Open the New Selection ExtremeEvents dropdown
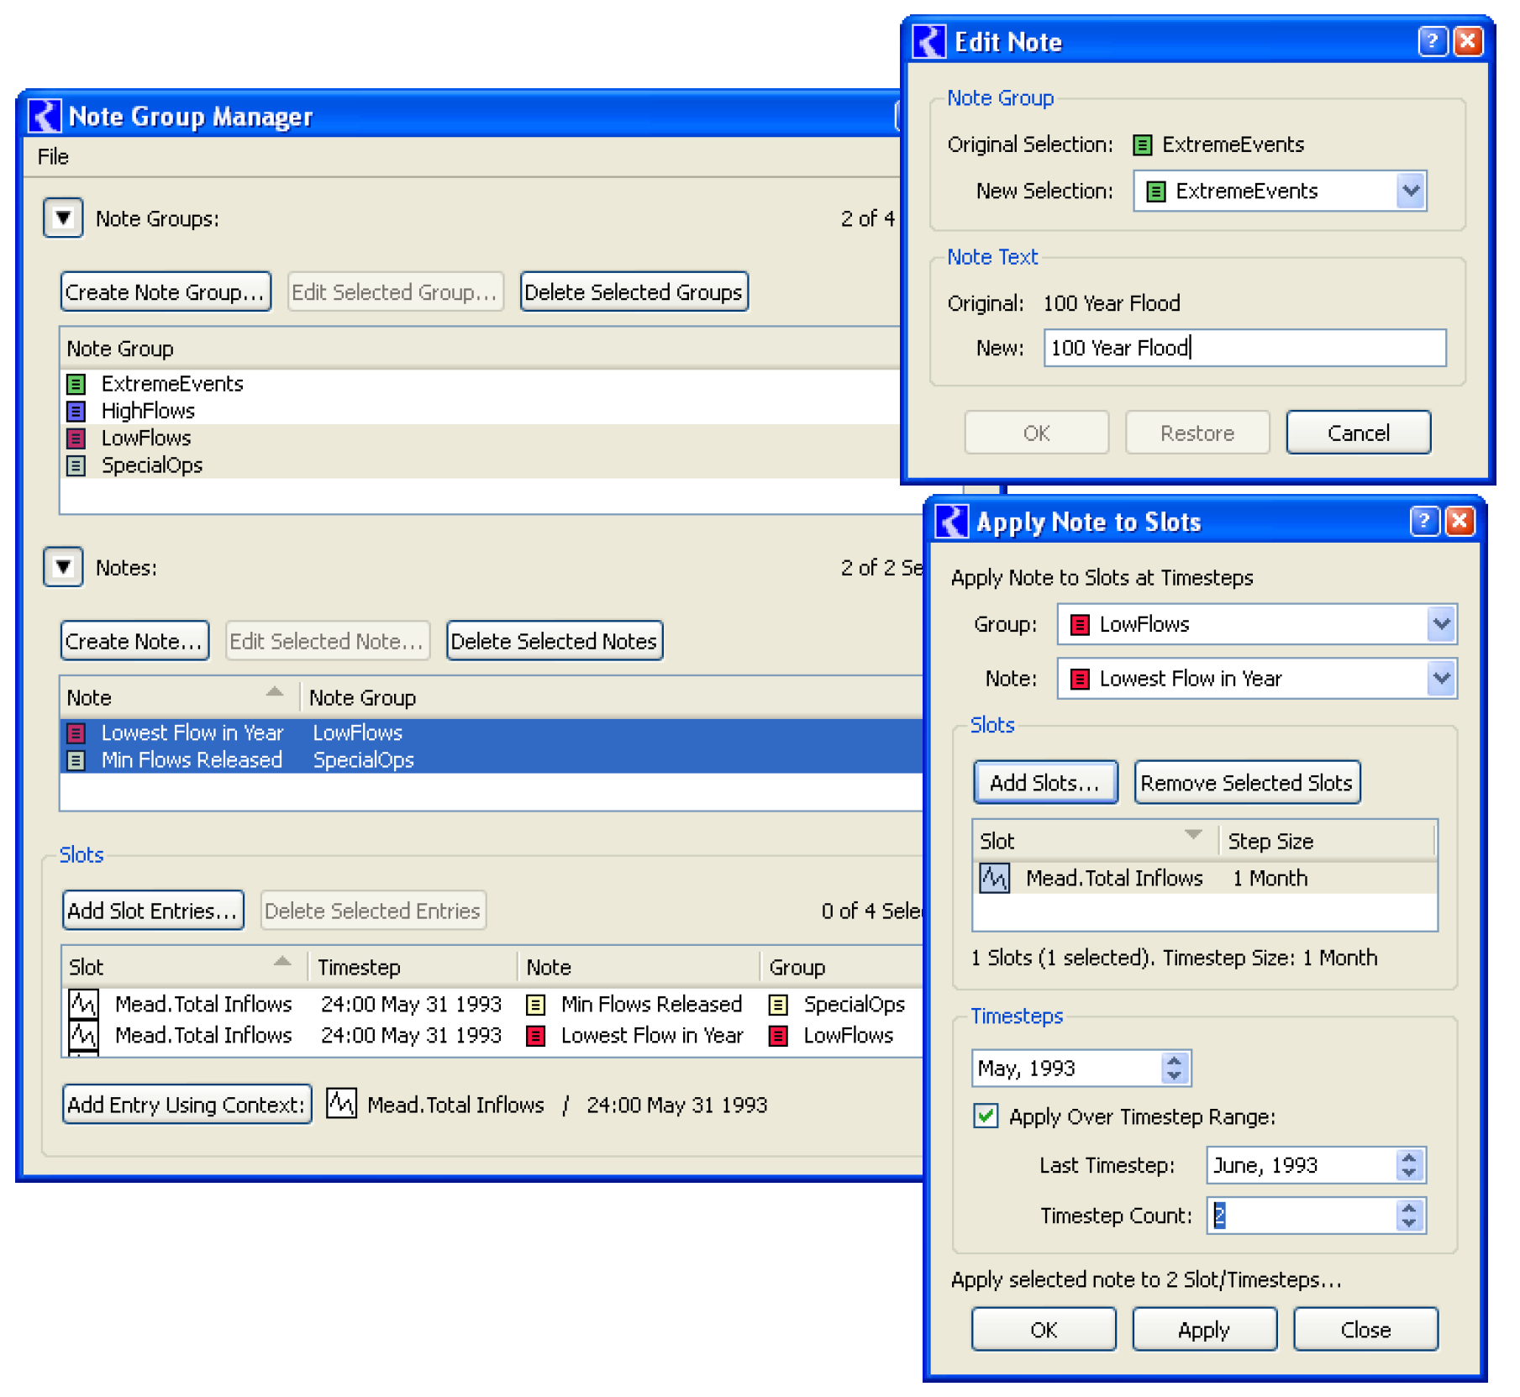This screenshot has height=1397, width=1520. (x=1411, y=192)
